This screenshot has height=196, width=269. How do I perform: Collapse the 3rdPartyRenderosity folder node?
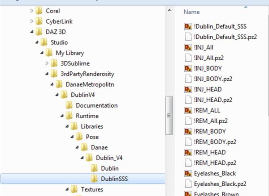click(x=47, y=74)
